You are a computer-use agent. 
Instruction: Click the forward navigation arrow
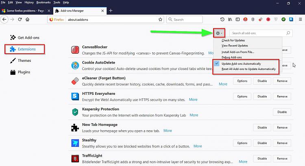(x=12, y=20)
